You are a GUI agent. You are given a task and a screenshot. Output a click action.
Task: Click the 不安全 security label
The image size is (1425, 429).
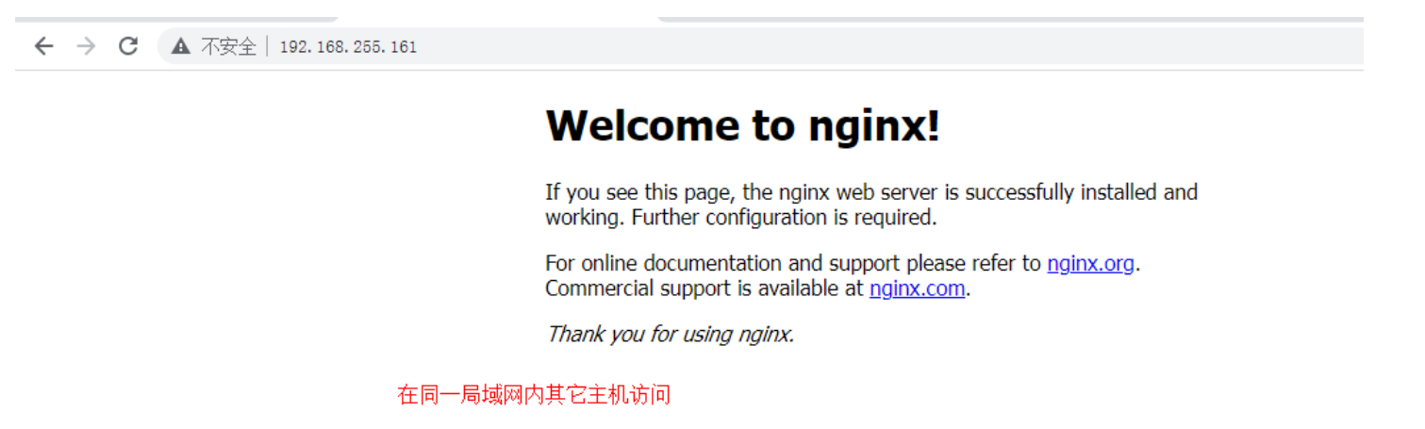pos(228,46)
